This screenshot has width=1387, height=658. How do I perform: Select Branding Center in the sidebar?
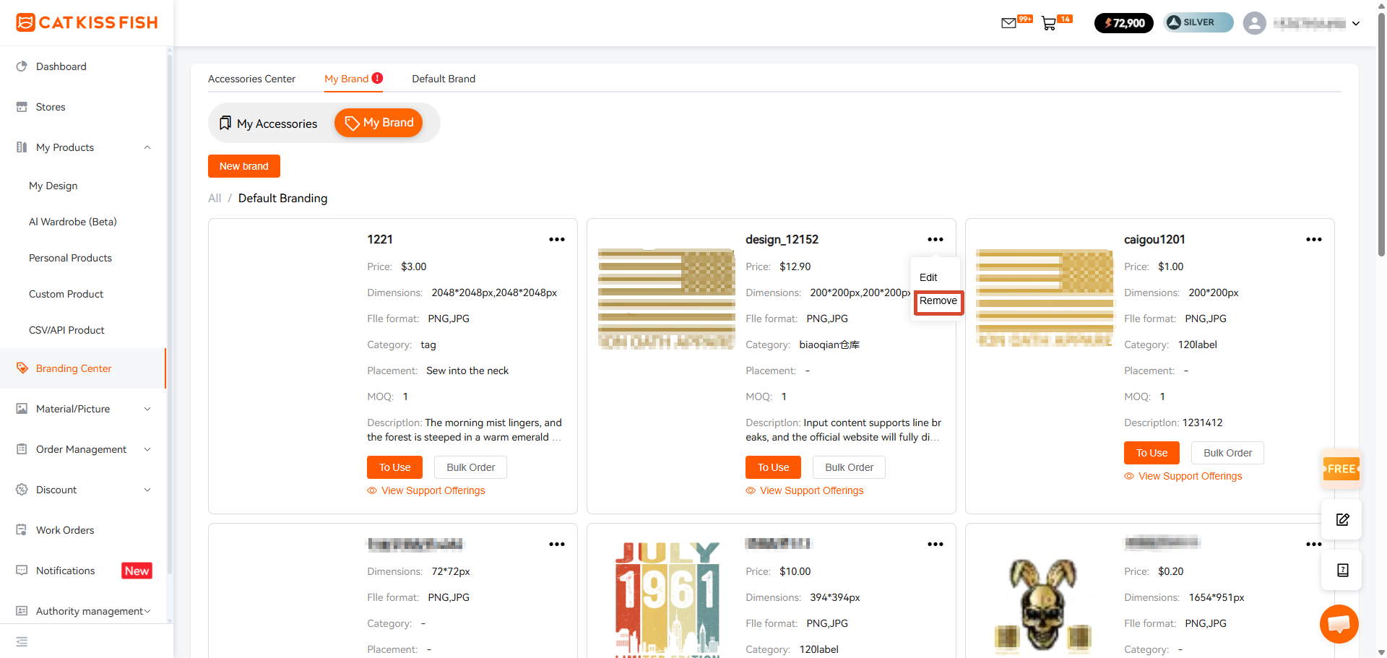[83, 368]
